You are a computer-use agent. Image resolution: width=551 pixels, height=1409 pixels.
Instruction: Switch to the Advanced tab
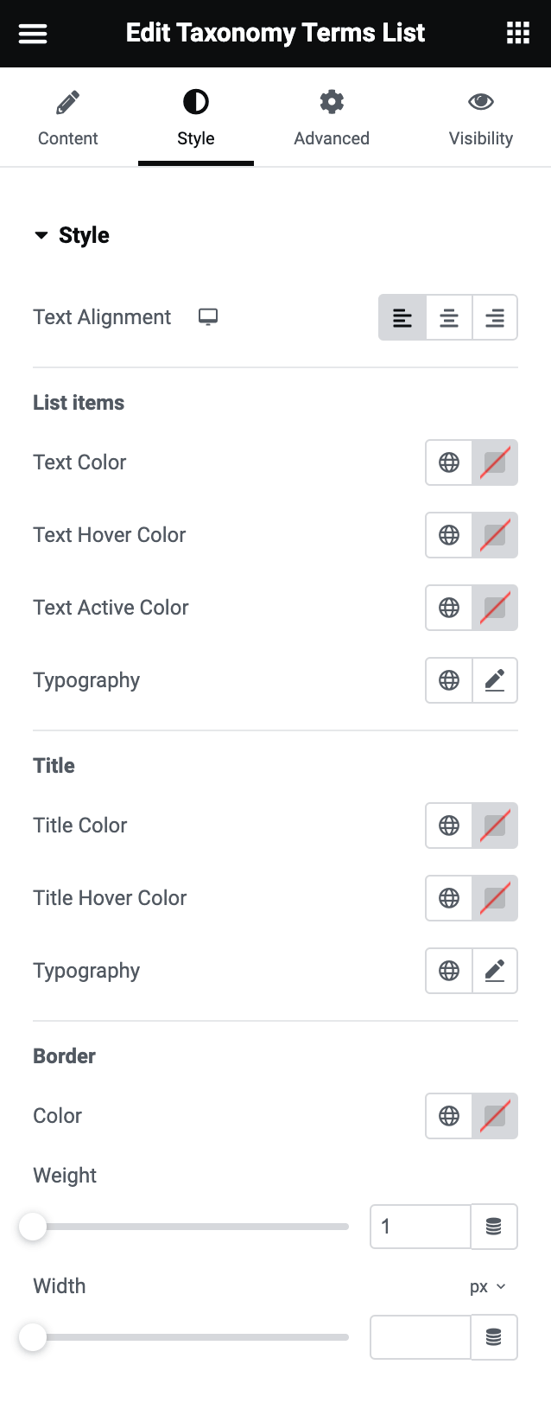pos(332,117)
